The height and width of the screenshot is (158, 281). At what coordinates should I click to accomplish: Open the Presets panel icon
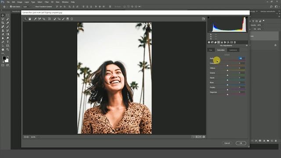coord(235,42)
